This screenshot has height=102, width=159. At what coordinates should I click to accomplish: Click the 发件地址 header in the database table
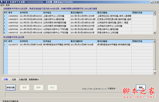click(x=56, y=13)
